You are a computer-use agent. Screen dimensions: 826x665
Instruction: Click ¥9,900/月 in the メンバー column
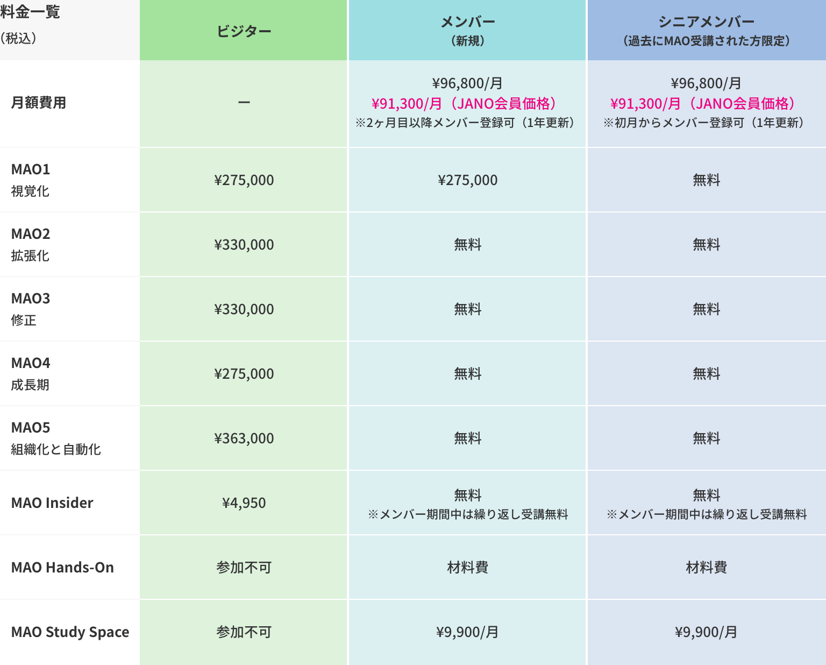467,632
